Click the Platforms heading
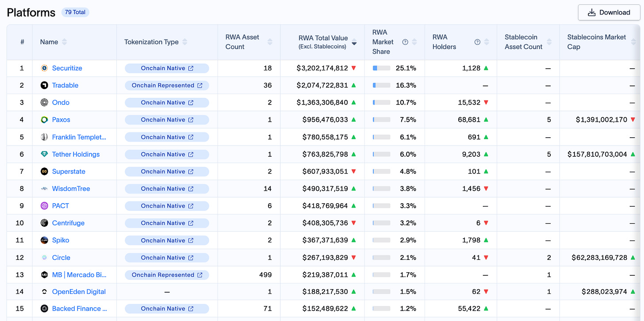 click(31, 12)
